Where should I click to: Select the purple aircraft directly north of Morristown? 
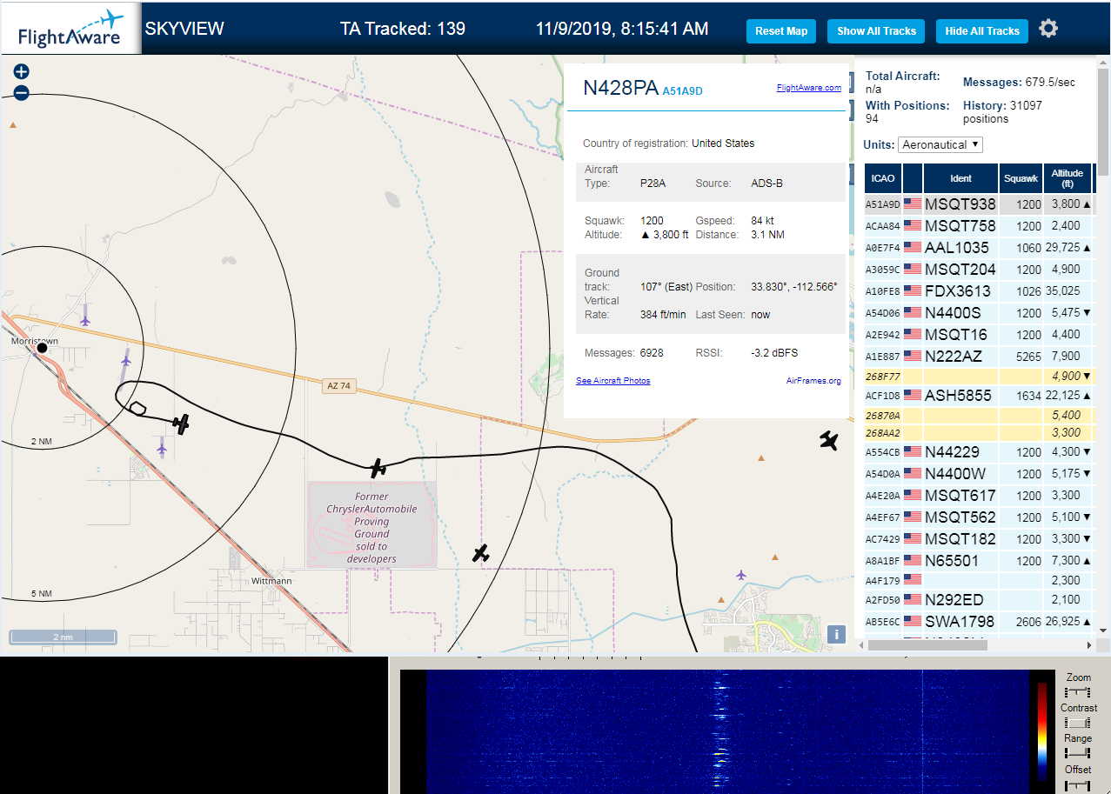pyautogui.click(x=84, y=320)
